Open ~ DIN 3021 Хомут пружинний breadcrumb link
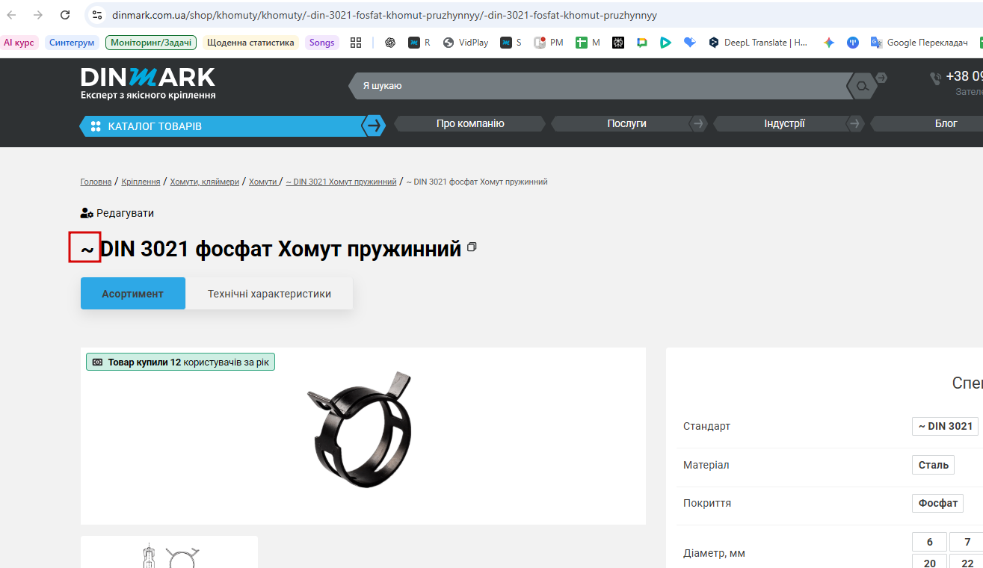 (x=341, y=182)
